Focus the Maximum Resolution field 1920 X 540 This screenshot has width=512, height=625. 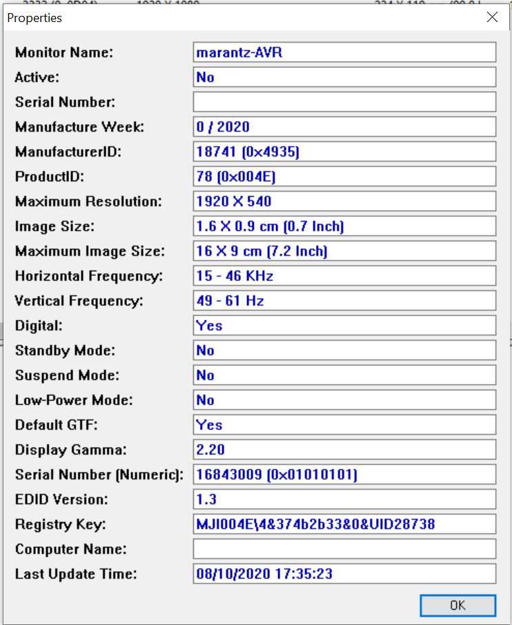click(x=344, y=201)
